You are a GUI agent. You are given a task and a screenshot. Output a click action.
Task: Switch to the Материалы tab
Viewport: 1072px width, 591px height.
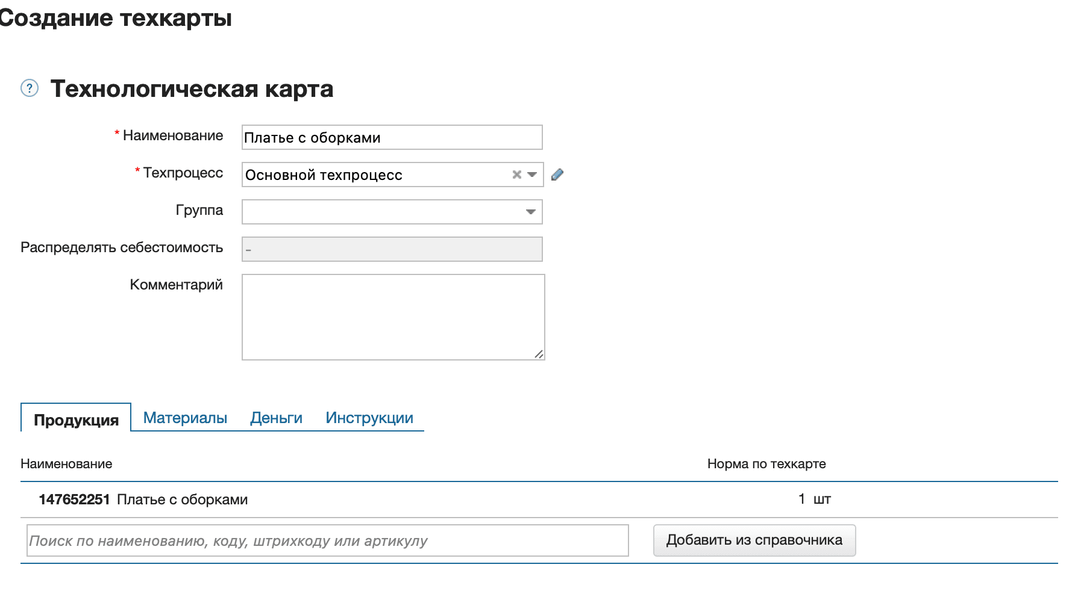click(185, 417)
